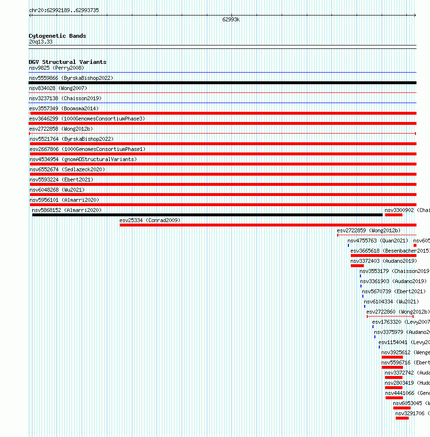Image resolution: width=430 pixels, height=437 pixels.
Task: Select nsv3925612 red bar
Action: (x=392, y=357)
